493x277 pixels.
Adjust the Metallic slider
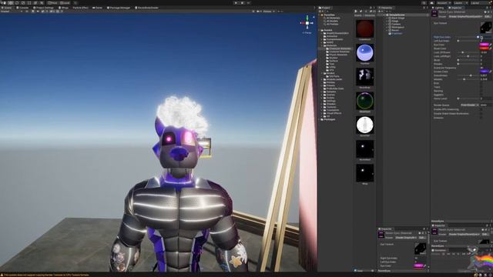tap(468, 79)
